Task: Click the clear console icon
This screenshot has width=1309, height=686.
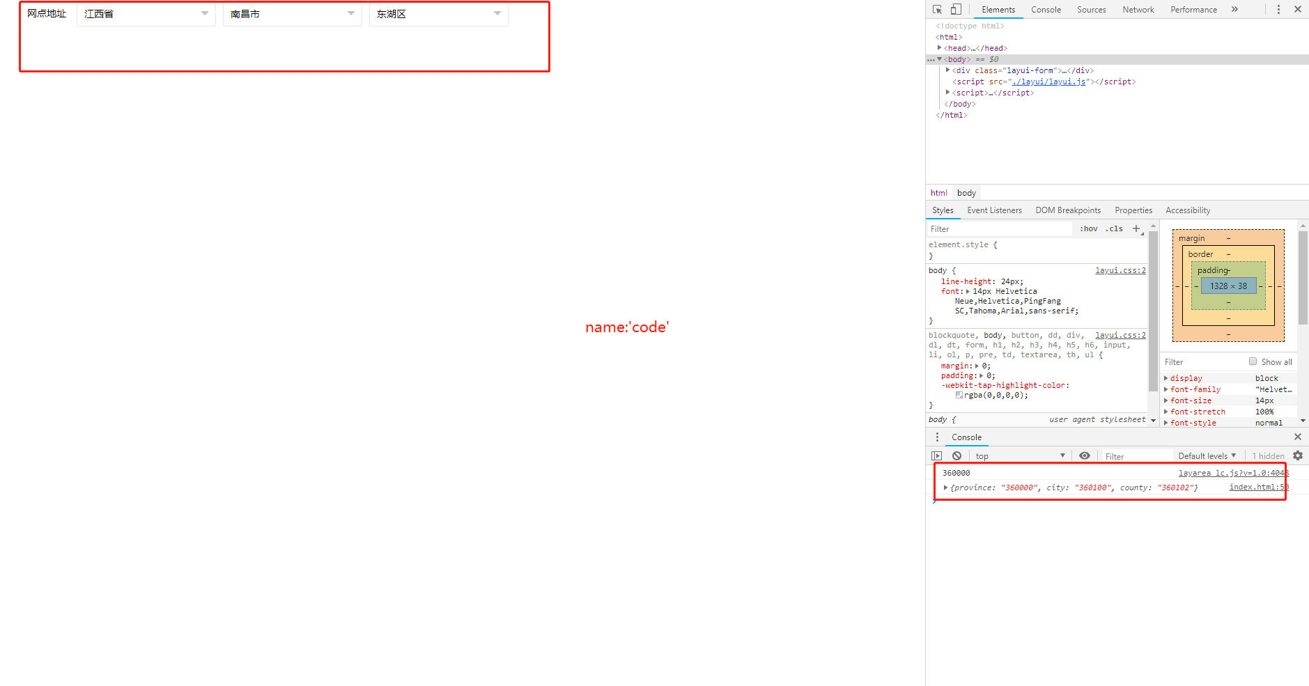Action: point(956,456)
